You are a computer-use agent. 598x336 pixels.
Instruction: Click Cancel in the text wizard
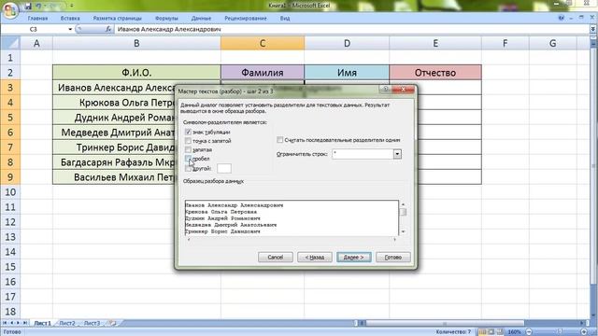[x=276, y=258]
